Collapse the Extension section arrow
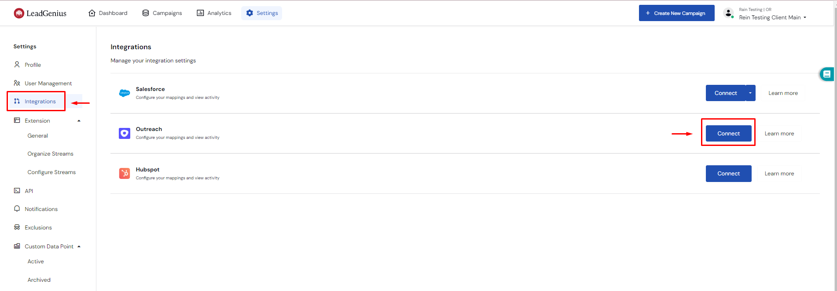The image size is (837, 291). point(79,121)
